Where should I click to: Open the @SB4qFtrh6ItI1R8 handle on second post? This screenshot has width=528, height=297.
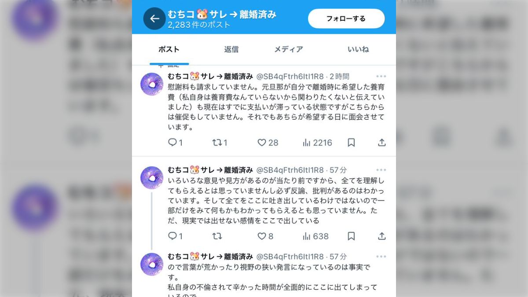click(x=290, y=170)
